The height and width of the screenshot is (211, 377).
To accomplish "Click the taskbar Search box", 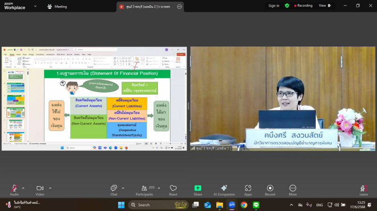I will (158, 205).
